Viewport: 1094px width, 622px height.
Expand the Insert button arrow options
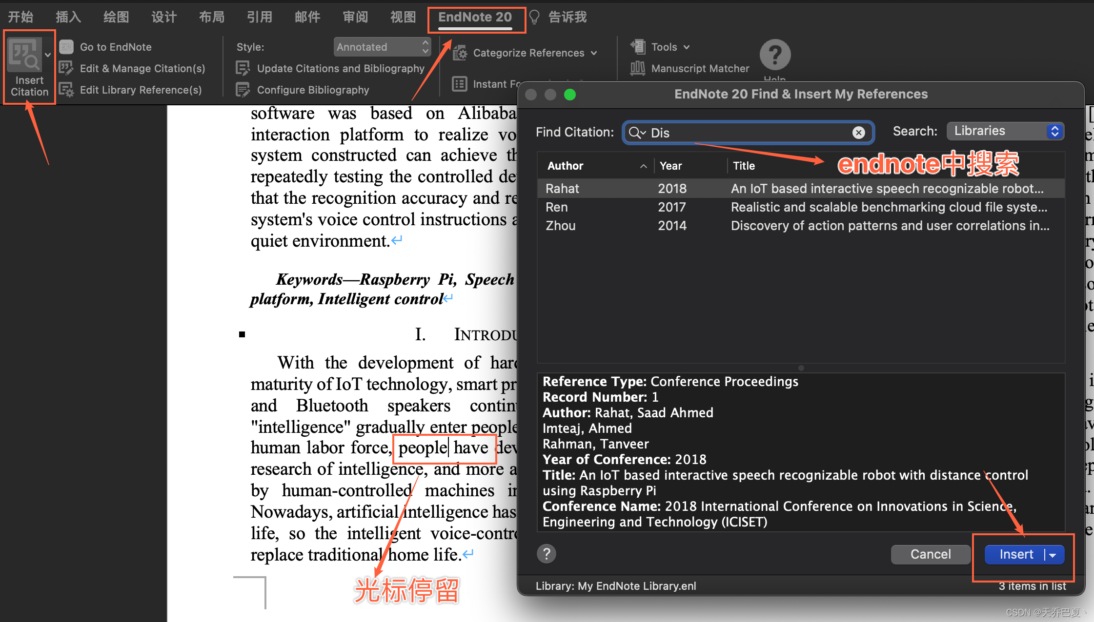point(1053,555)
